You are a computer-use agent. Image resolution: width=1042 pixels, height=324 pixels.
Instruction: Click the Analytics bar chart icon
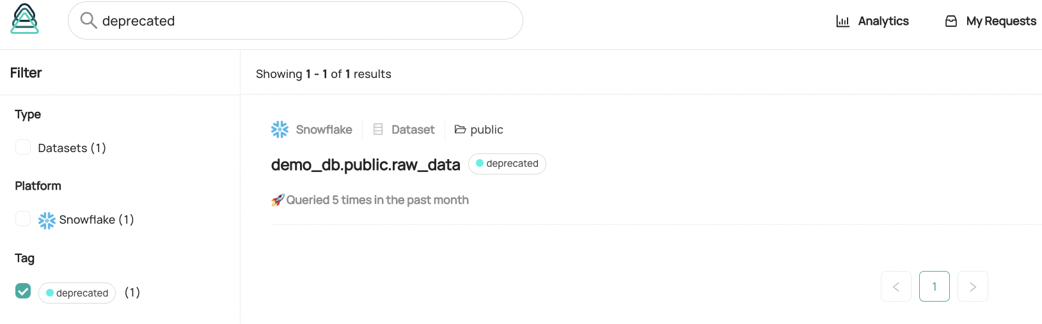pyautogui.click(x=843, y=21)
